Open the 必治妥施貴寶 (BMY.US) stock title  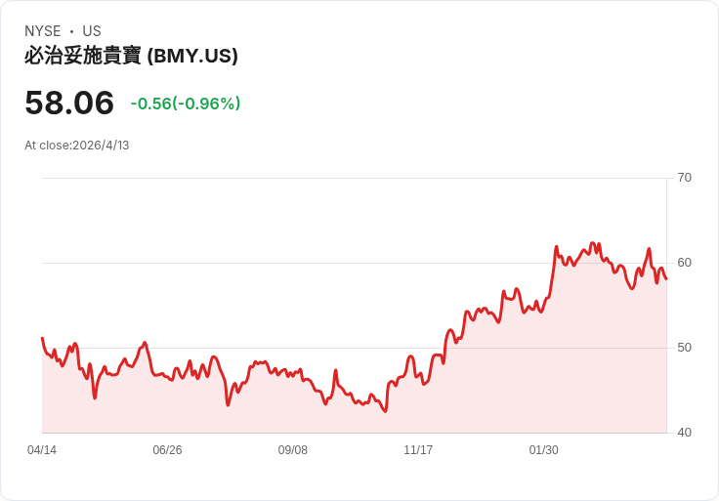tap(131, 56)
